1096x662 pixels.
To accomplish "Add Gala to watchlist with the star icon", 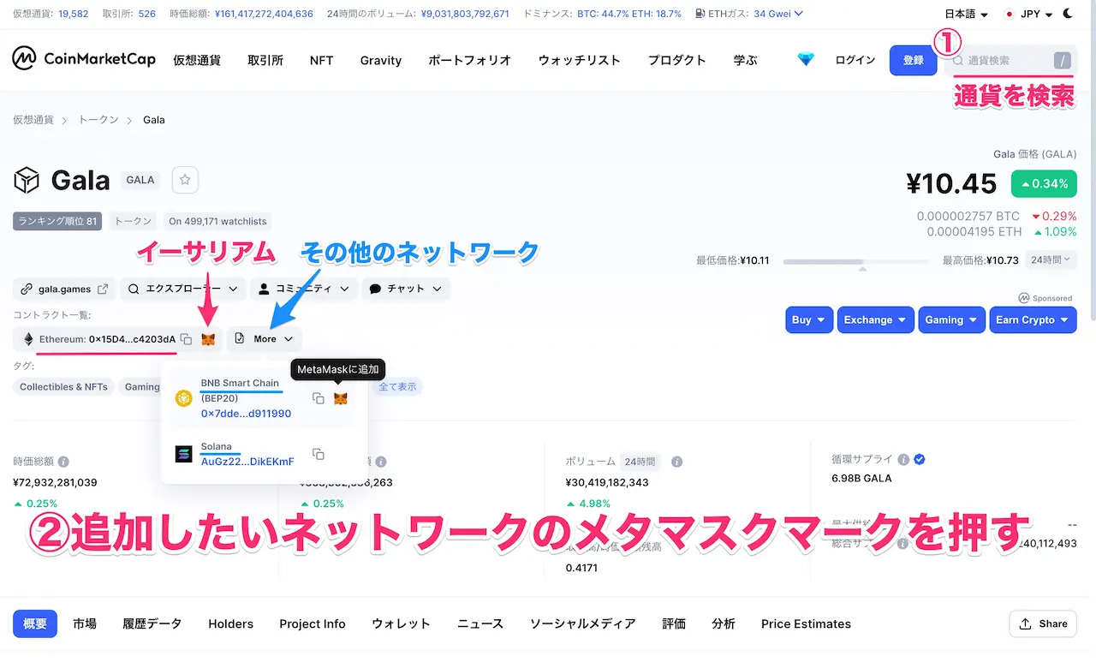I will pyautogui.click(x=185, y=181).
